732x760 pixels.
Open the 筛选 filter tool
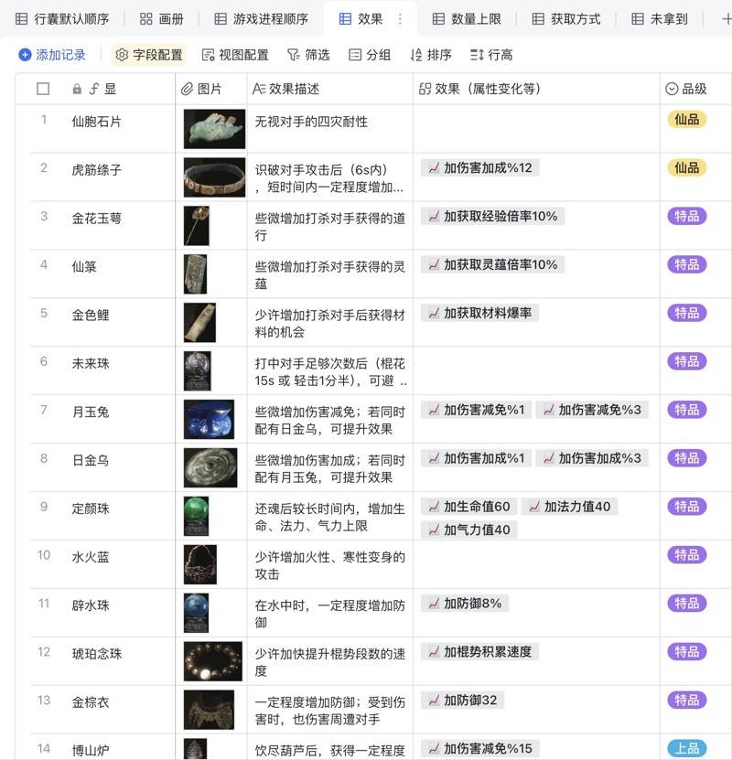308,55
